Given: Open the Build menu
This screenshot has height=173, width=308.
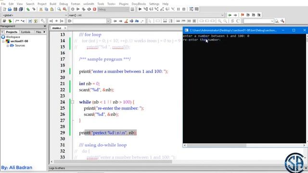Looking at the screenshot, I should pos(53,4).
